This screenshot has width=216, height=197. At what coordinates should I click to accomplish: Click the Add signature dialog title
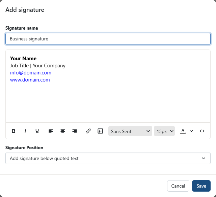point(25,10)
